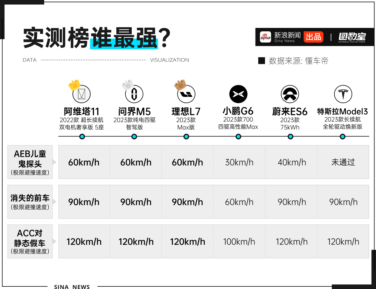Click the 理想L7 model name
The image size is (376, 289).
(x=186, y=111)
